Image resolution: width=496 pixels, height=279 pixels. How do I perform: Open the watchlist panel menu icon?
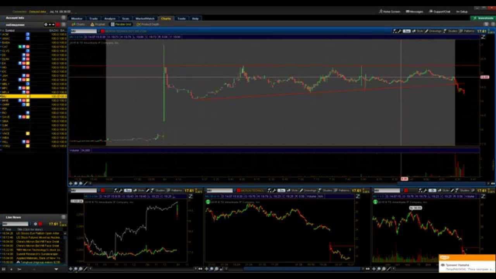pos(64,24)
